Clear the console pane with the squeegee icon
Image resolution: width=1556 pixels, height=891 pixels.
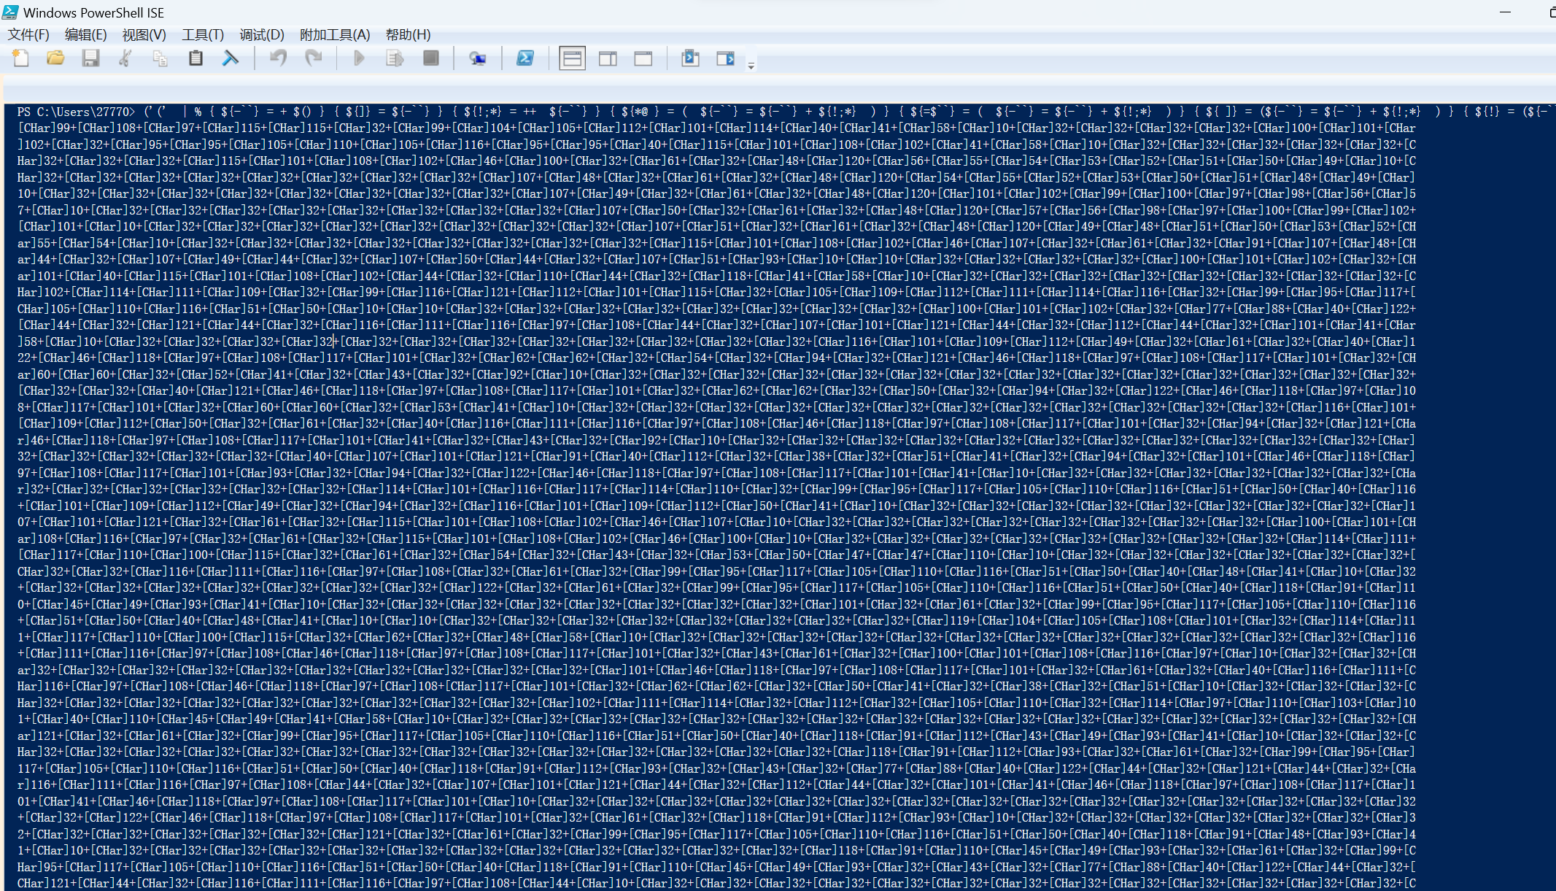[231, 58]
